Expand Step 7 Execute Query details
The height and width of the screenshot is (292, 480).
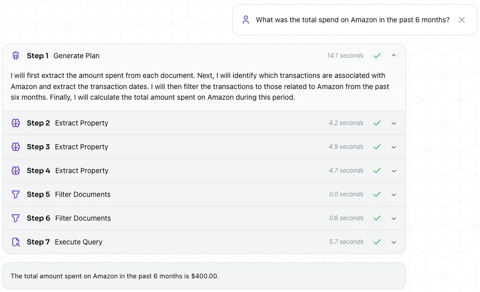click(x=394, y=242)
